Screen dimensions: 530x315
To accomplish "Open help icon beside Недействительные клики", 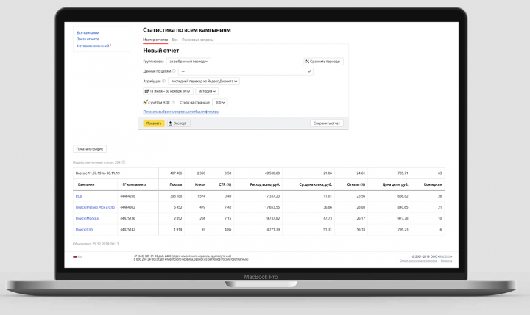I will click(x=124, y=162).
